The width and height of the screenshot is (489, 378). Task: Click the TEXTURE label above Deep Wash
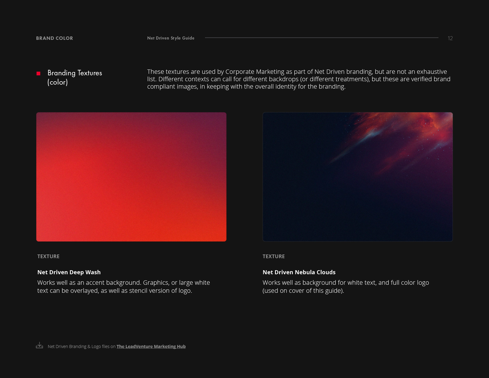[x=48, y=256]
